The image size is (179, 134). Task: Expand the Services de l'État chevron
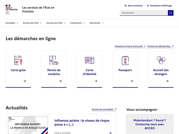pyautogui.click(x=65, y=23)
